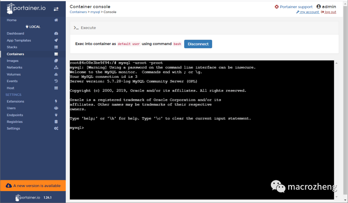Viewport: 348px width, 203px height.
Task: Click the terminal scrollbar up arrow
Action: [336, 63]
